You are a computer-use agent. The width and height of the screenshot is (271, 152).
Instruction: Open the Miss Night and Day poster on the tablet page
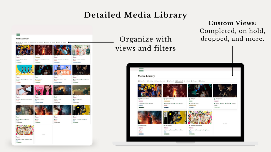click(x=62, y=70)
